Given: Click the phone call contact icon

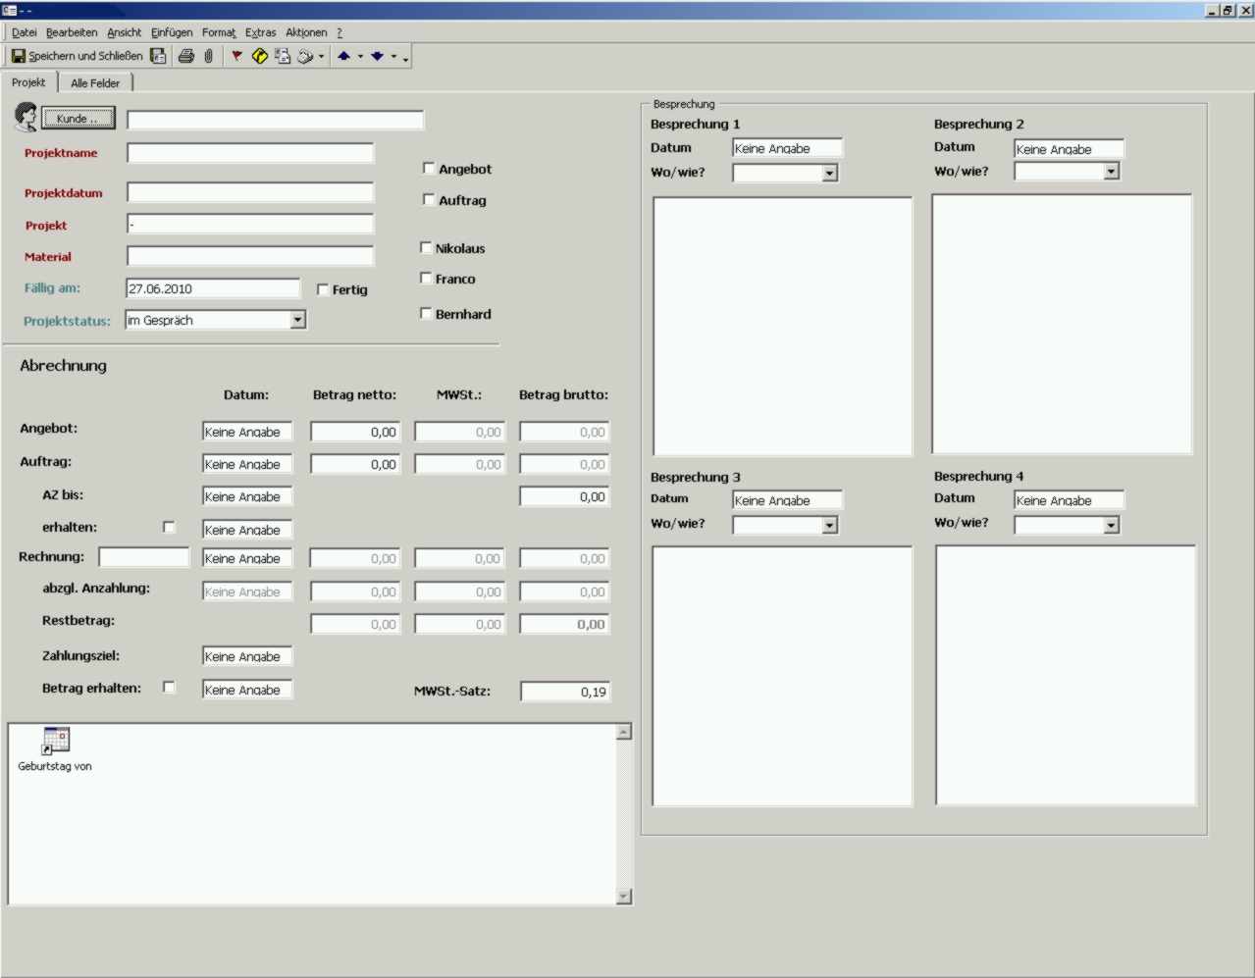Looking at the screenshot, I should 305,57.
